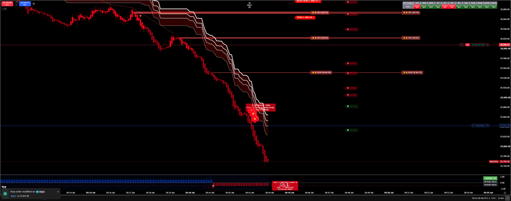Click the 30,080.00 price on the price axis
The image size is (511, 201).
(505, 10)
